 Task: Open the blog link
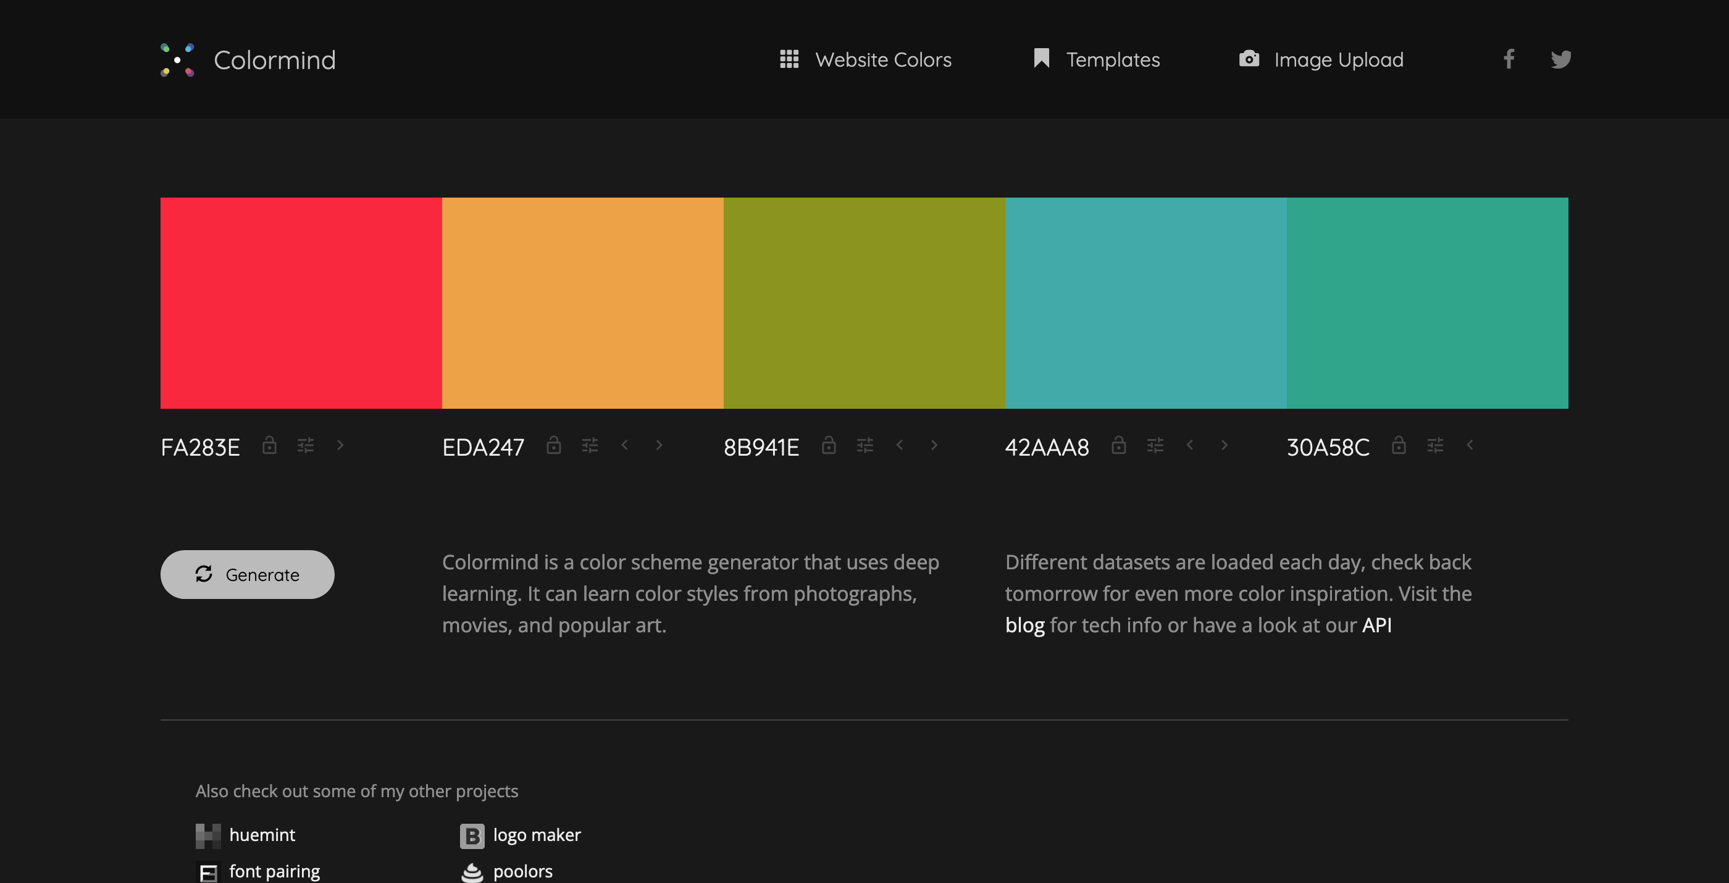(x=1025, y=626)
